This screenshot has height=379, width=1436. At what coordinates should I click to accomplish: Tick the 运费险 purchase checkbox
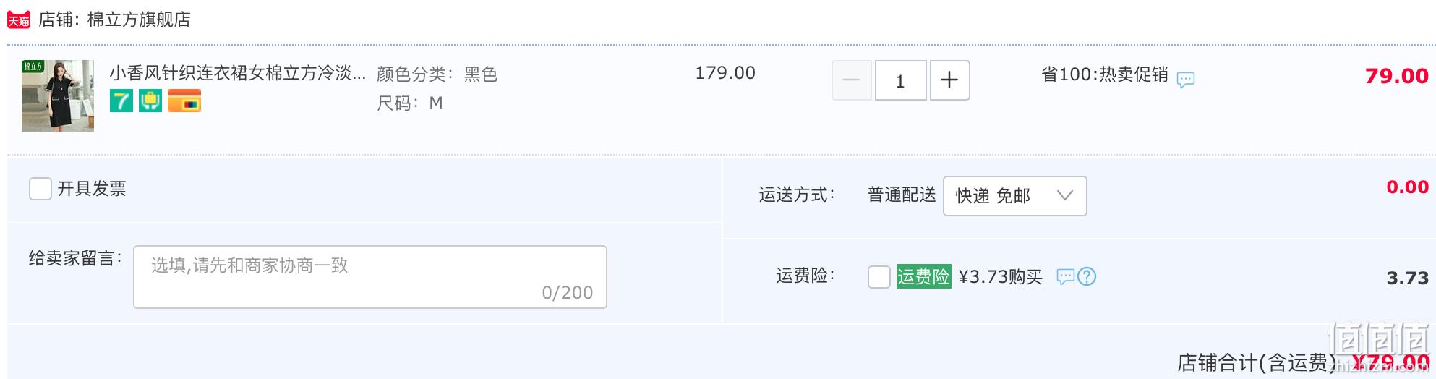(879, 276)
